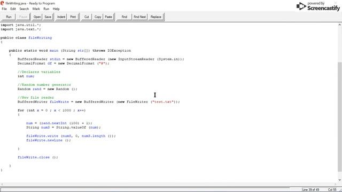This screenshot has height=192, width=342.
Task: Click the vertical scrollbar up arrow
Action: [x=340, y=25]
